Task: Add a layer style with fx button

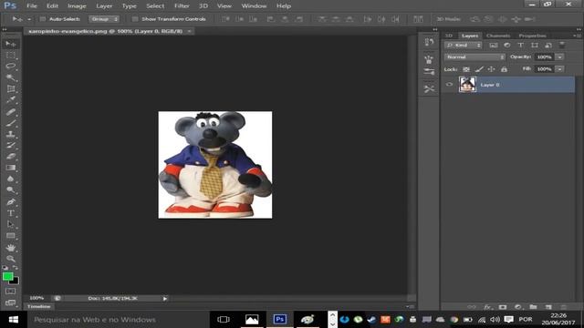Action: click(487, 307)
